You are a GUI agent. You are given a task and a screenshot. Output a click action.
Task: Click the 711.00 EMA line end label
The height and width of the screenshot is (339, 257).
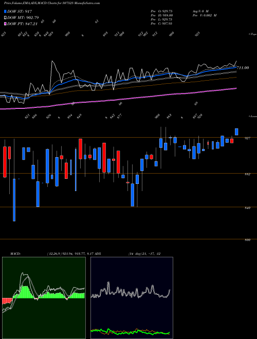point(243,68)
